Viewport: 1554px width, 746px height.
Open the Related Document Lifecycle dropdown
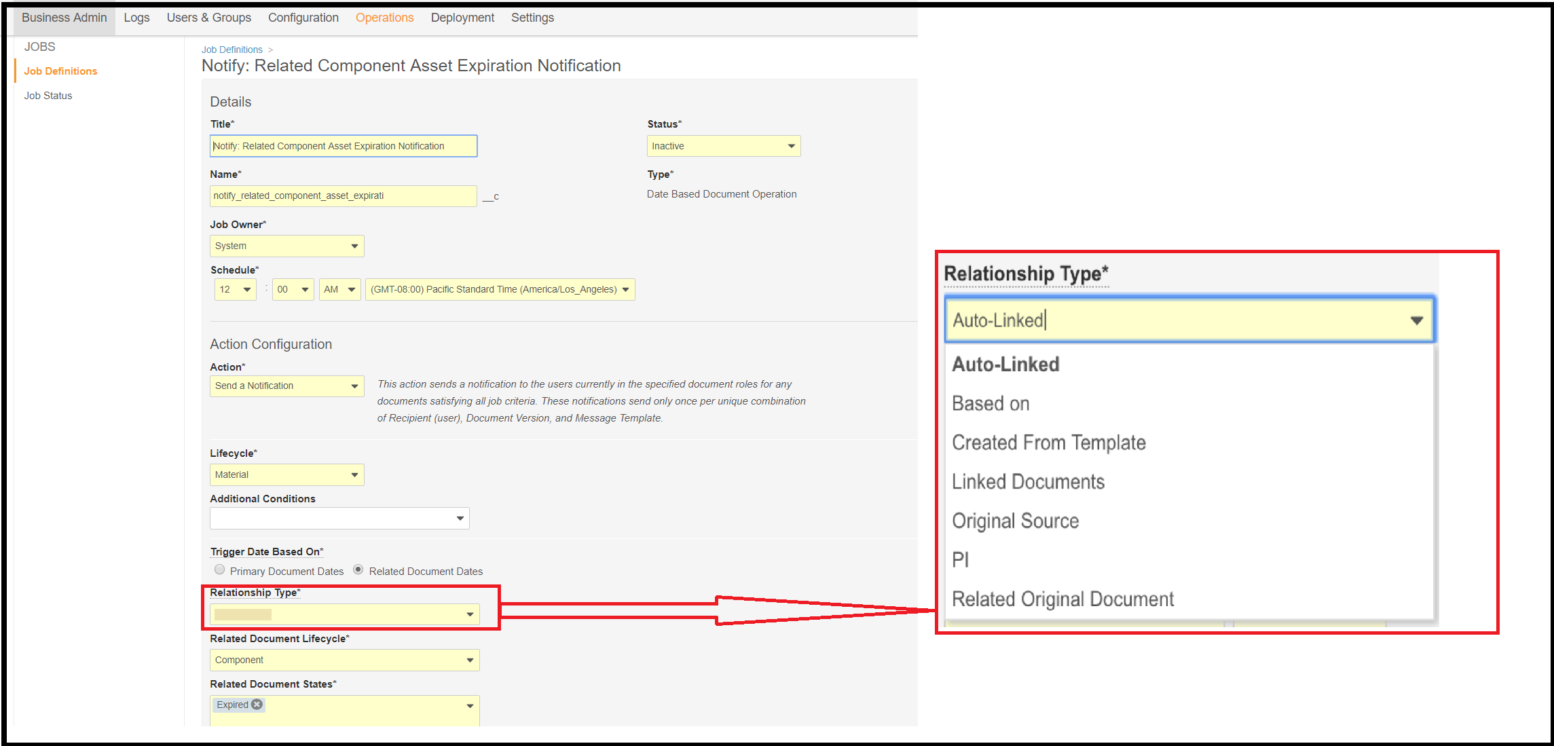coord(344,660)
